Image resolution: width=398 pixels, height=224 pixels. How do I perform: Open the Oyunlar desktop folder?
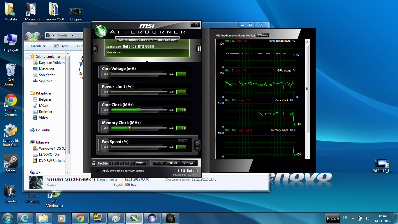click(11, 194)
